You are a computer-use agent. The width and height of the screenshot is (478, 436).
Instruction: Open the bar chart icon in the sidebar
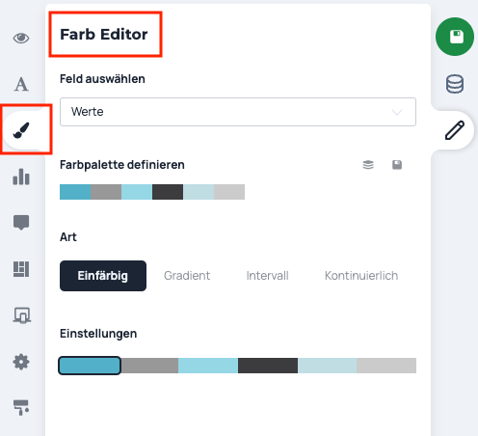[21, 177]
